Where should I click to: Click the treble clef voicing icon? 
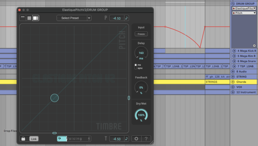pos(89,139)
